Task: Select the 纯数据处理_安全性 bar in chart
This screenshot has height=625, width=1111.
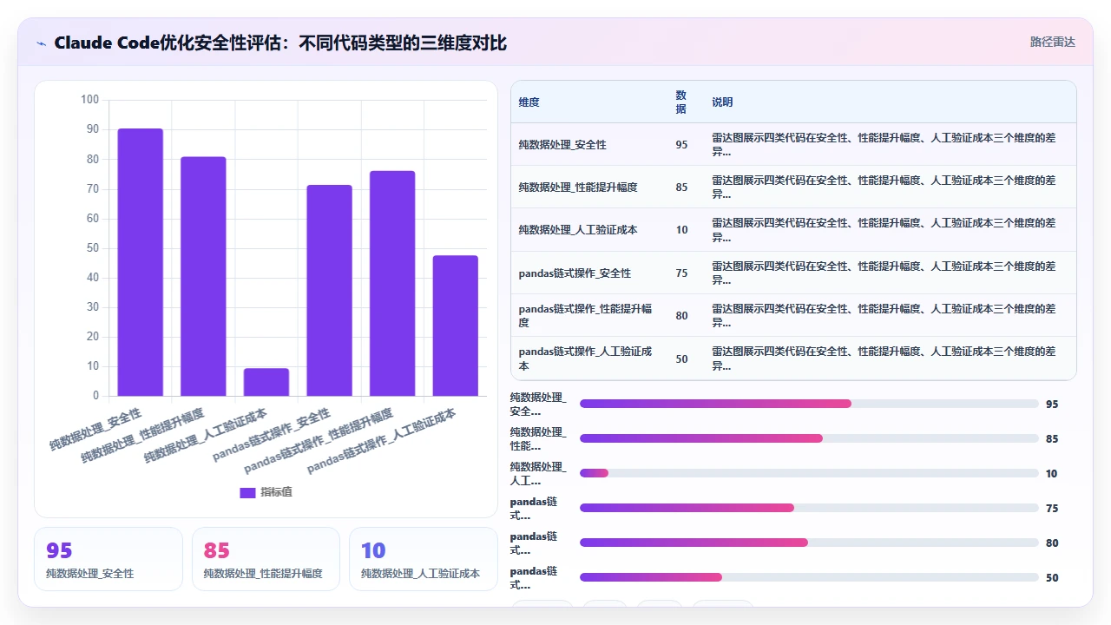Action: point(141,262)
